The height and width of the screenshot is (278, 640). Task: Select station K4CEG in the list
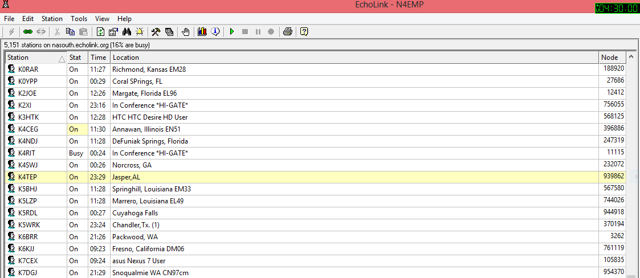point(28,129)
